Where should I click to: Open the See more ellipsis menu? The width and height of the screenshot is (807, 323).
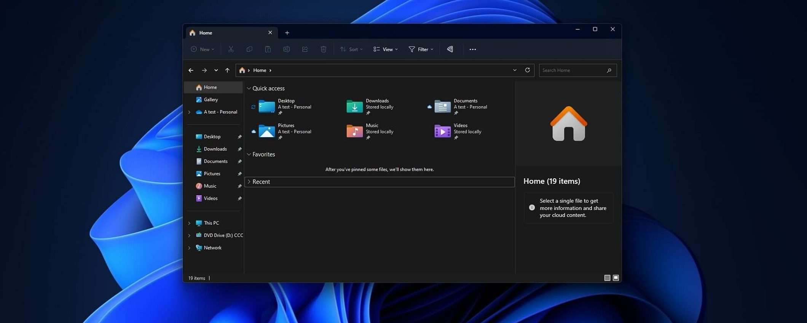pos(472,50)
